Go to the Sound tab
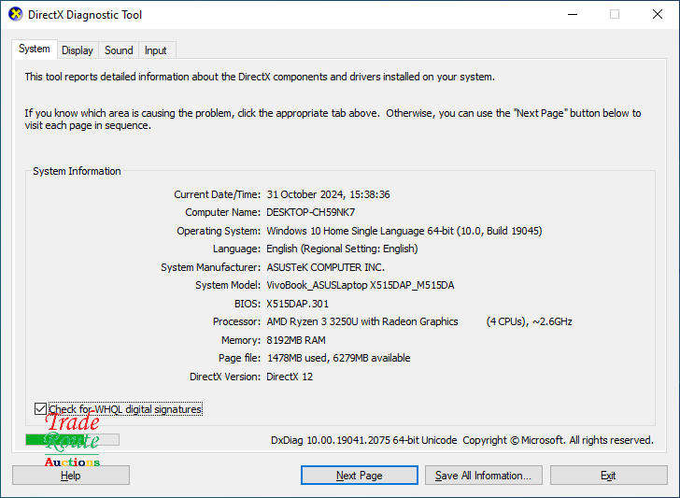The width and height of the screenshot is (680, 498). 119,50
